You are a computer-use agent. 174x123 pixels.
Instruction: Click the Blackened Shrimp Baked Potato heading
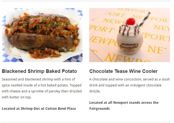tap(39, 71)
